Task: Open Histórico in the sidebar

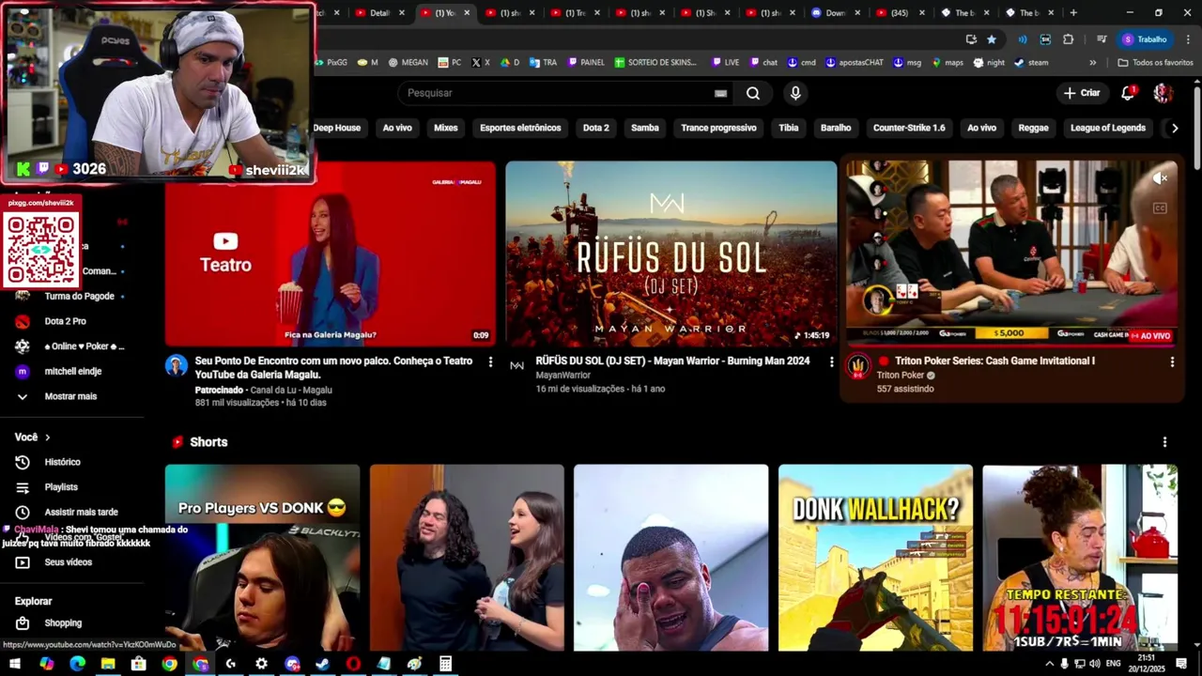Action: pyautogui.click(x=62, y=462)
